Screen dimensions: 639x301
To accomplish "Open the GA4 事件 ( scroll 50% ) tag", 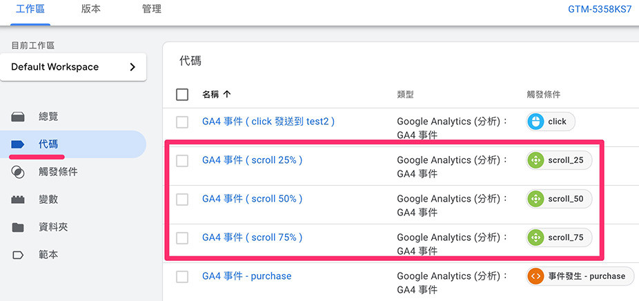I will (x=252, y=199).
